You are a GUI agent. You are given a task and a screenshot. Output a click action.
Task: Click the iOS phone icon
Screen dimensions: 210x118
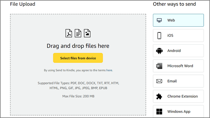coord(159,36)
